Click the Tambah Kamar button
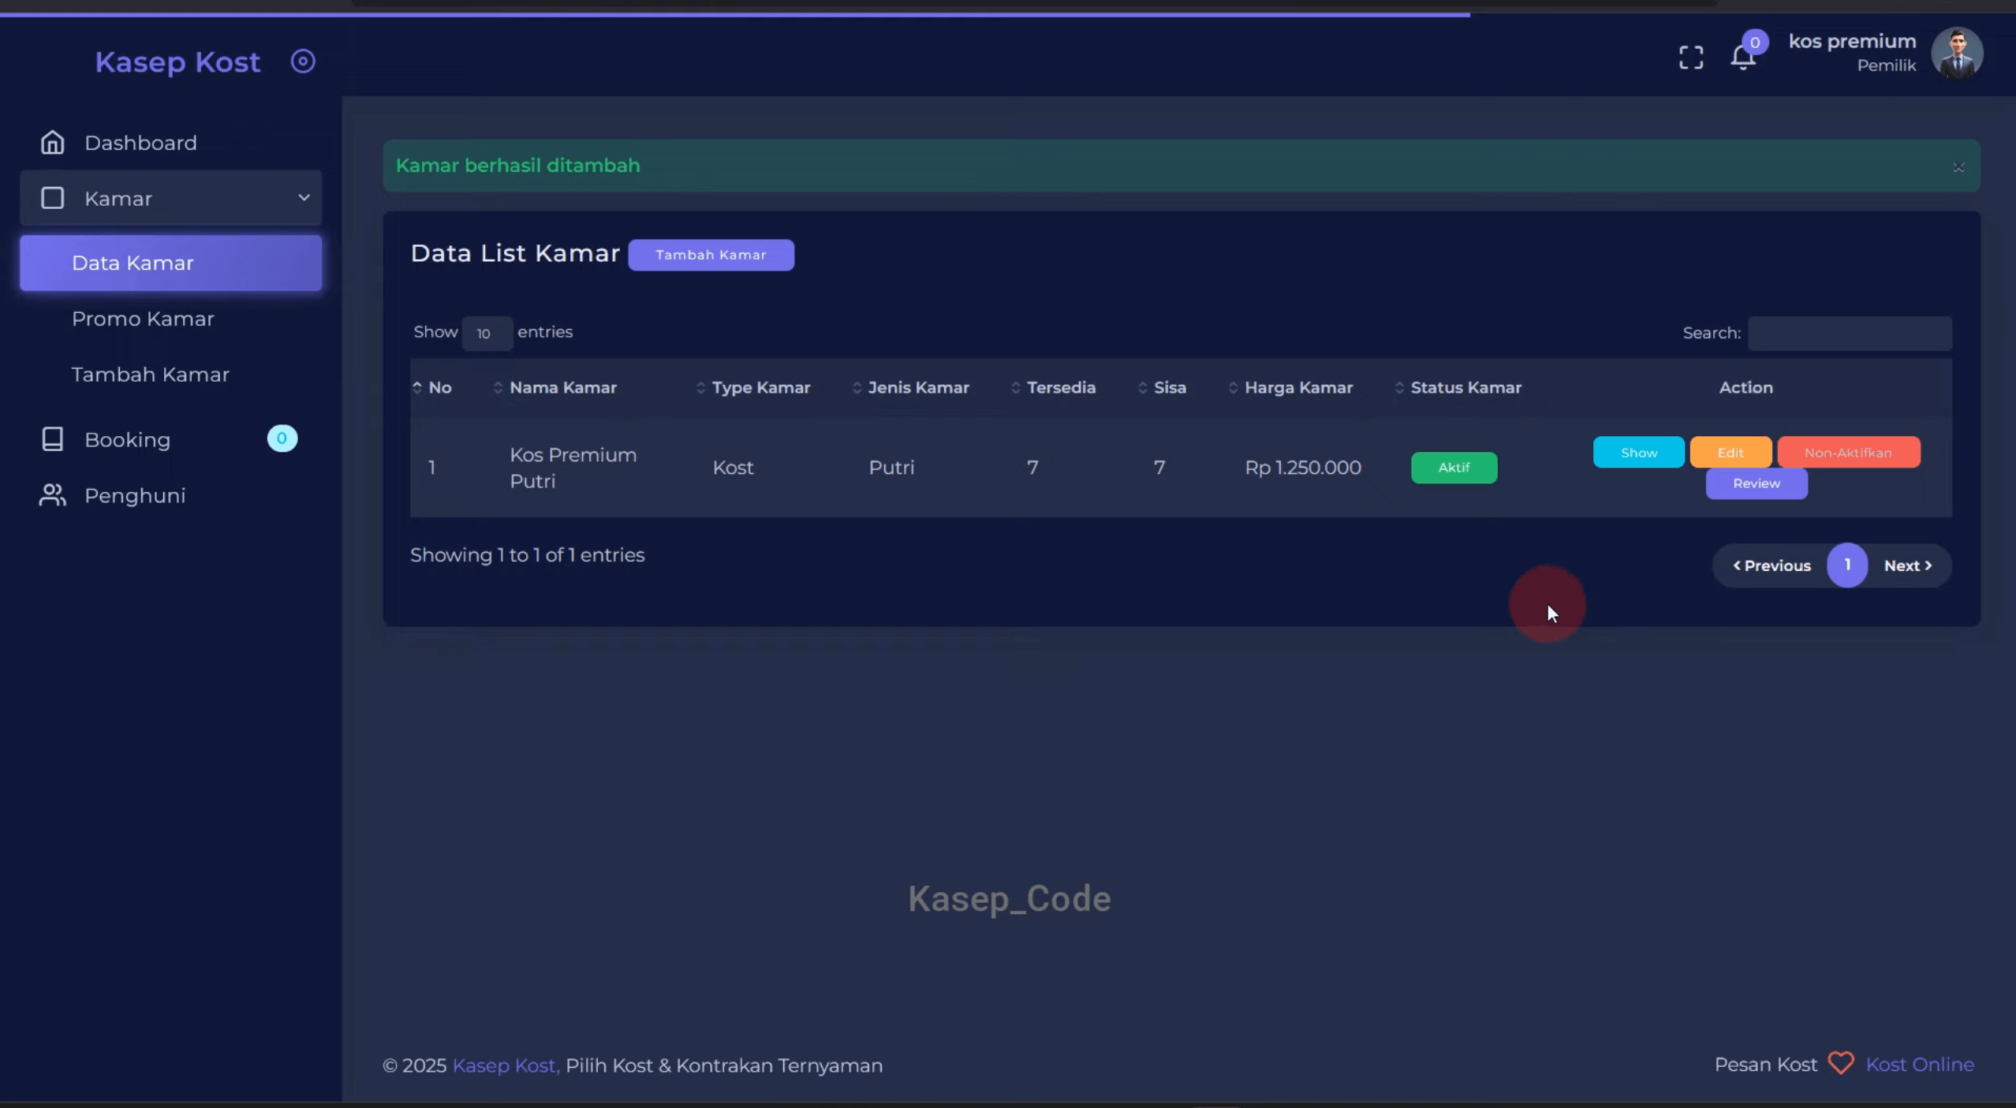This screenshot has height=1108, width=2016. coord(711,255)
